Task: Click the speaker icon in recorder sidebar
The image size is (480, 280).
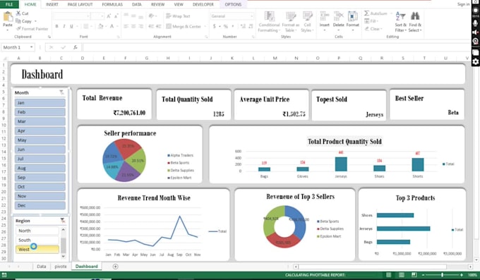Action: (x=475, y=32)
